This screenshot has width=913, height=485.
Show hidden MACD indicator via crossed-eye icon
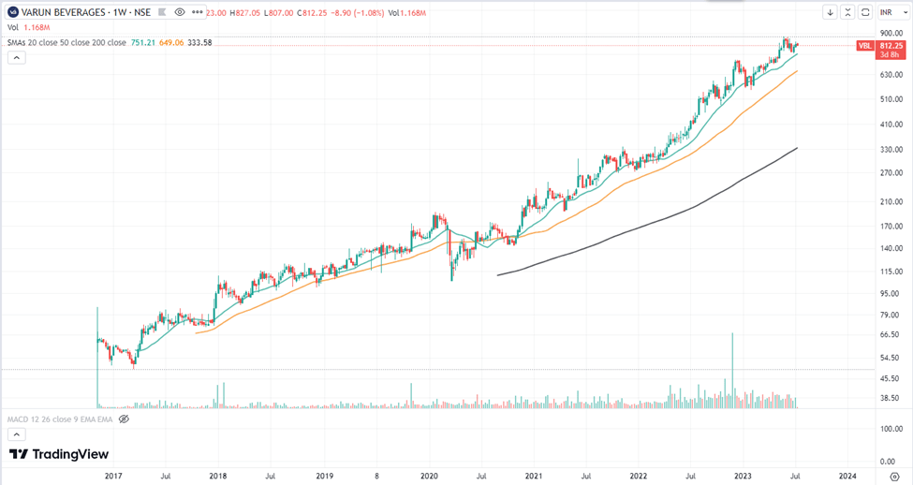click(124, 419)
